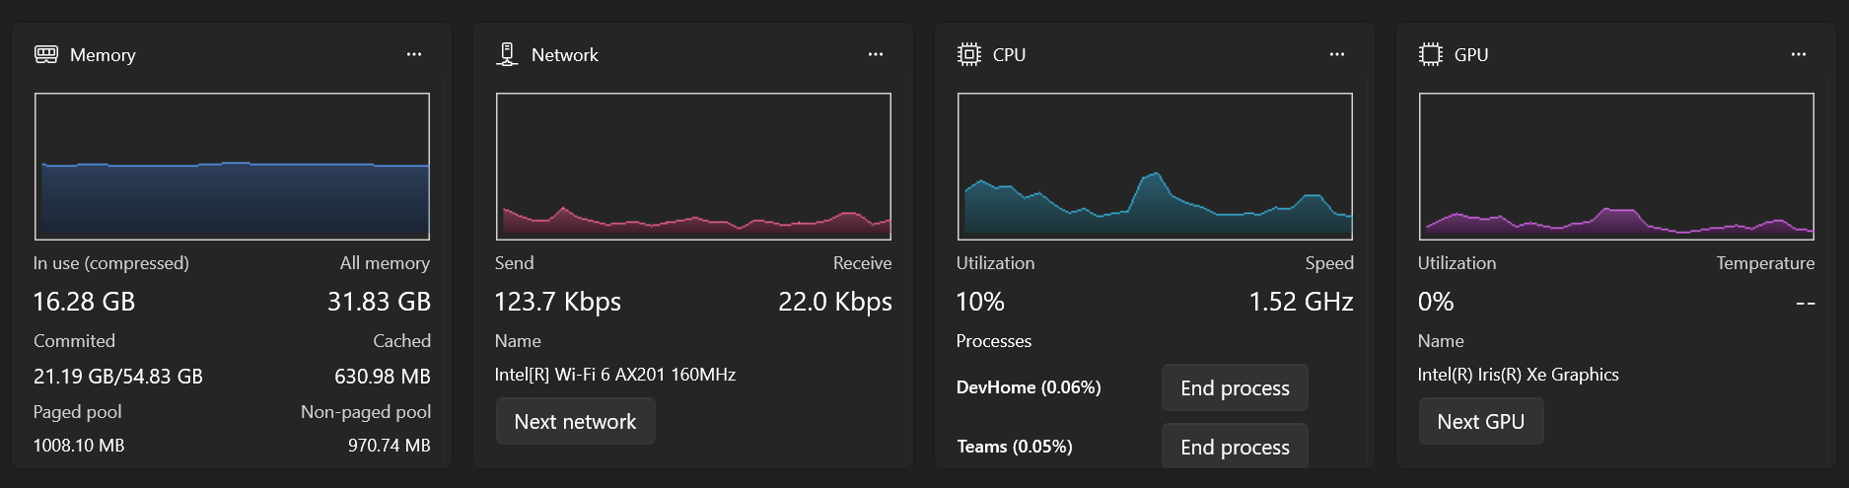The height and width of the screenshot is (488, 1849).
Task: Switch to the Next network adapter
Action: pos(575,422)
